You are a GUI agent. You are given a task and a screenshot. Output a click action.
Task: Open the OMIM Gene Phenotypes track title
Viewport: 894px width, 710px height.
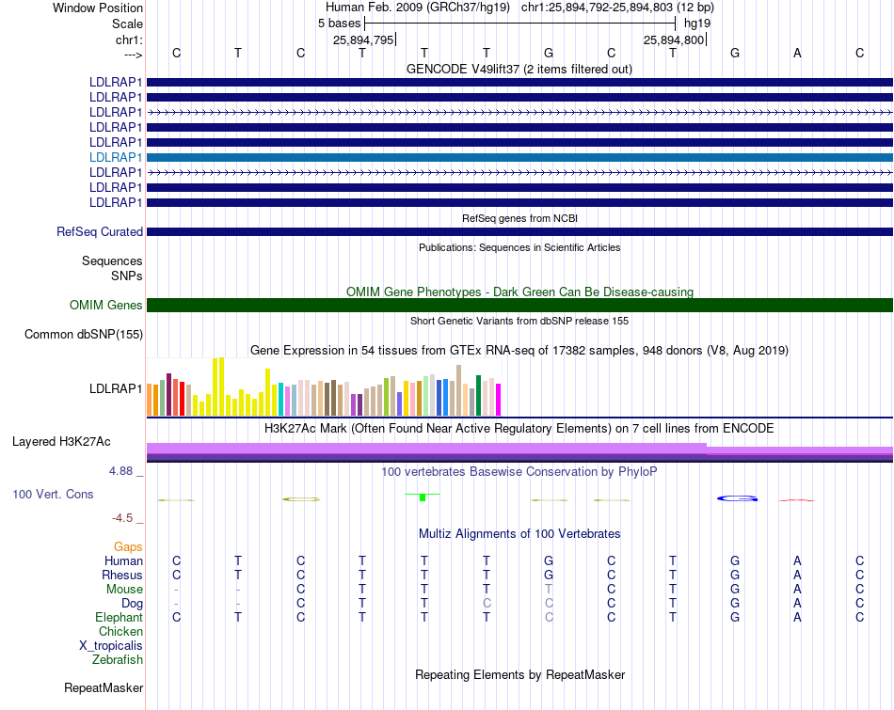(x=519, y=292)
